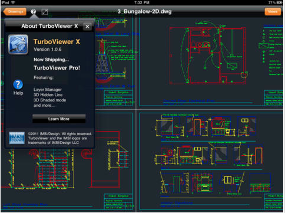The image size is (285, 213).
Task: Tap the TurboViewer X app icon
Action: tap(18, 44)
